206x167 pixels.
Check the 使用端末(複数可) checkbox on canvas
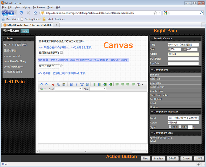[61, 52]
